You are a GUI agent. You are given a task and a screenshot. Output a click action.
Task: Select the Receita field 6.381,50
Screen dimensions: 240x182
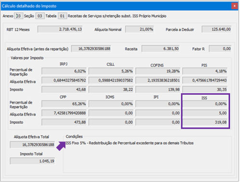coord(160,49)
